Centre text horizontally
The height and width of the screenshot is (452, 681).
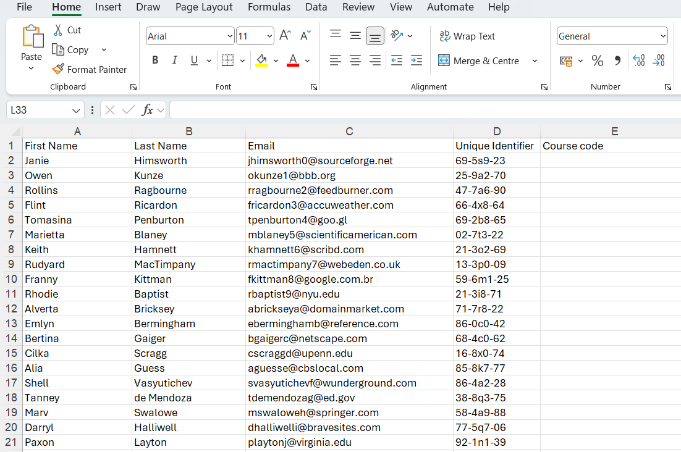(355, 61)
